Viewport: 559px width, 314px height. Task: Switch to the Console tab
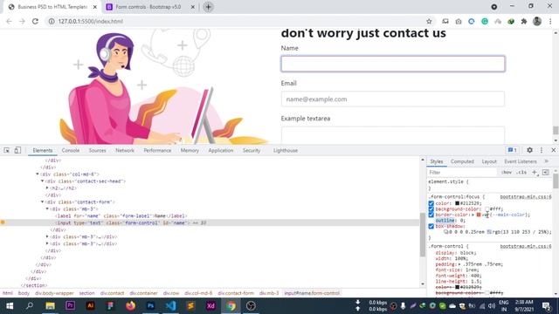coord(71,150)
